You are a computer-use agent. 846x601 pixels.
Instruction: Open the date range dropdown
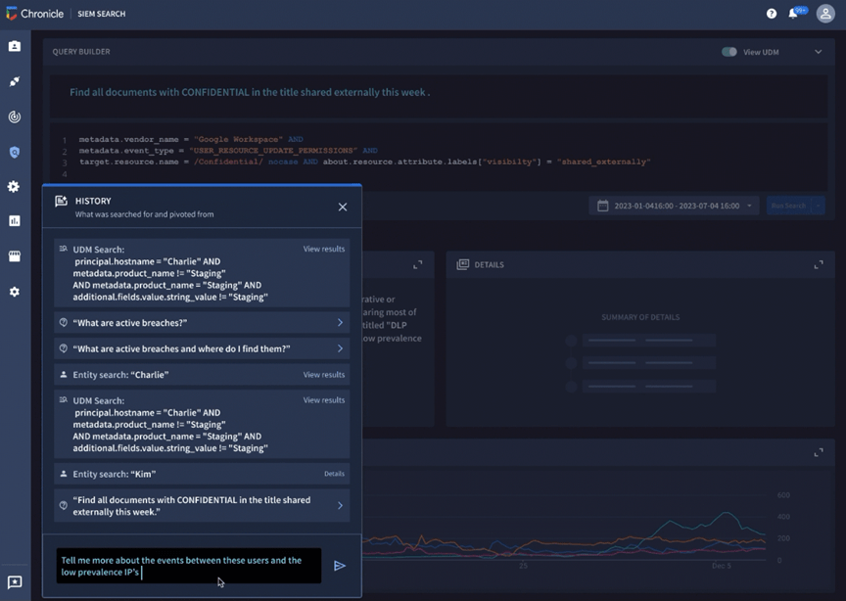674,206
